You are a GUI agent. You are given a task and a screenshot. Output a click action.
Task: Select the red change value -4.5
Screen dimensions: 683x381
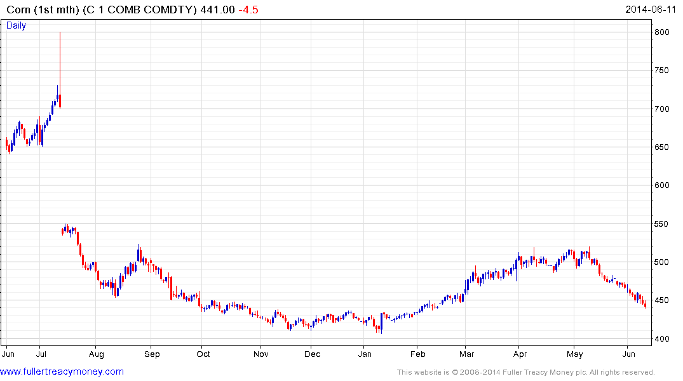(248, 10)
